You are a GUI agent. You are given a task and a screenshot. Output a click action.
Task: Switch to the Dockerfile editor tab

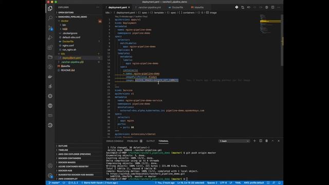177,7
